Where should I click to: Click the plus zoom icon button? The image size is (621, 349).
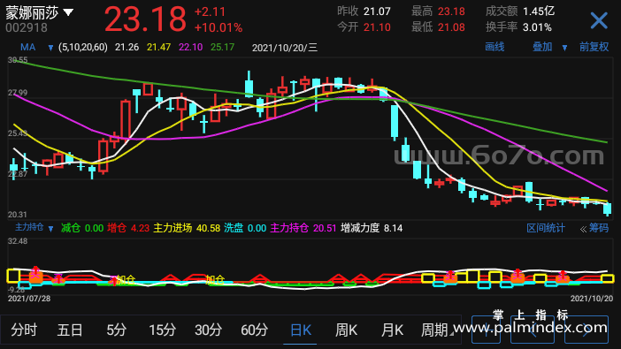pos(486,330)
